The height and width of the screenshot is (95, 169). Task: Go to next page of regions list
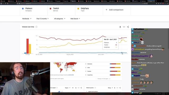coord(110,79)
